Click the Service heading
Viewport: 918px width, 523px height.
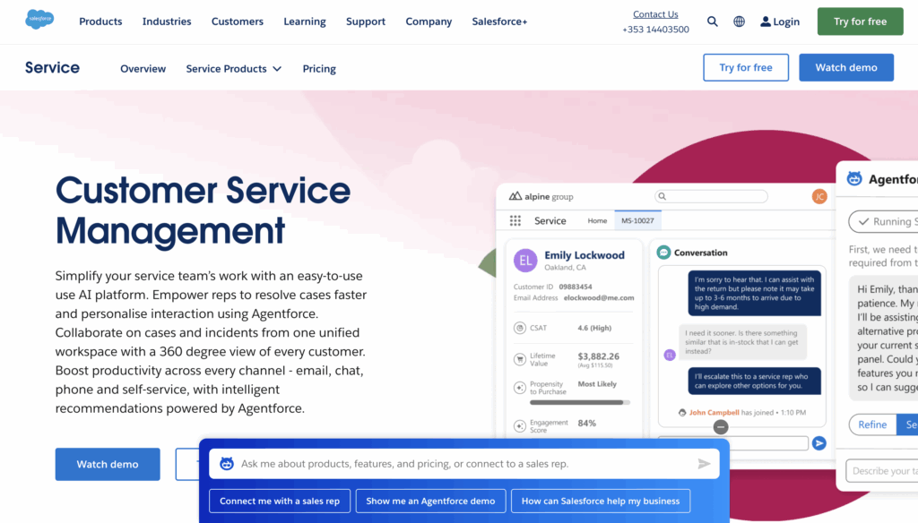click(x=52, y=67)
